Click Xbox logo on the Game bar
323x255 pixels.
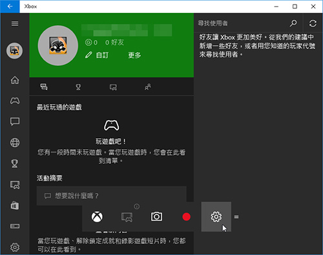coord(97,217)
